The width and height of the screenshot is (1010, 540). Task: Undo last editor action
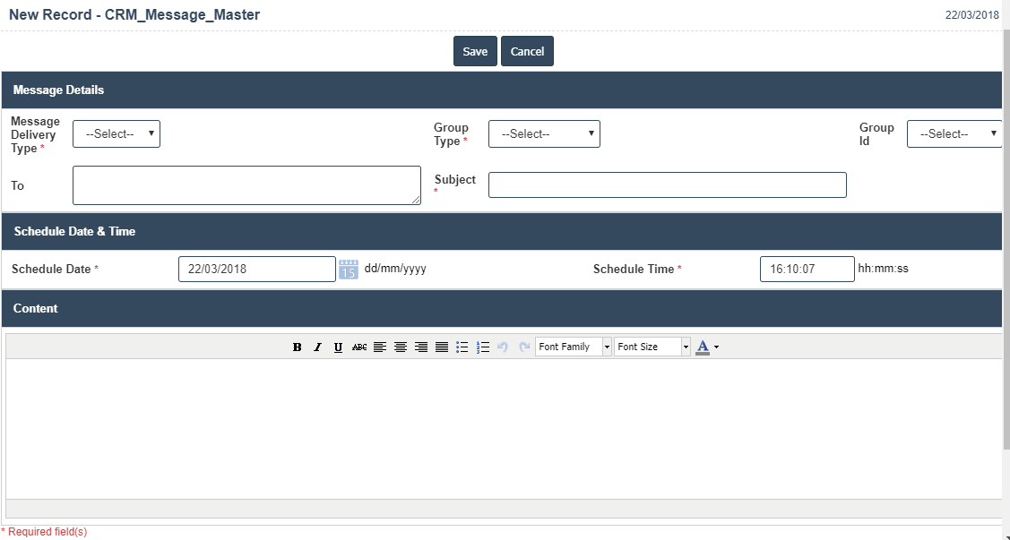click(x=503, y=347)
